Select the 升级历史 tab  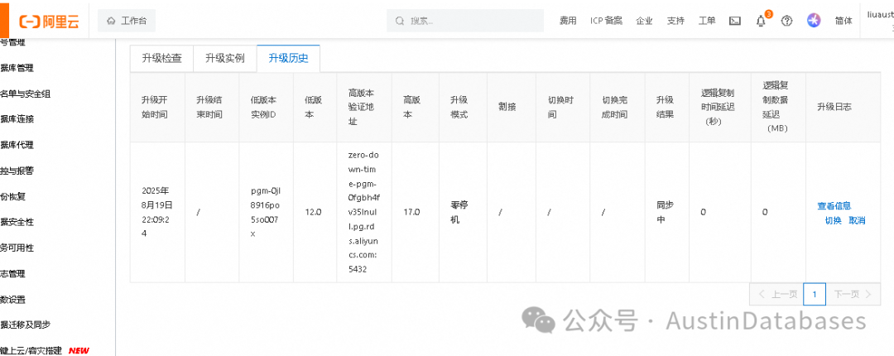click(289, 58)
